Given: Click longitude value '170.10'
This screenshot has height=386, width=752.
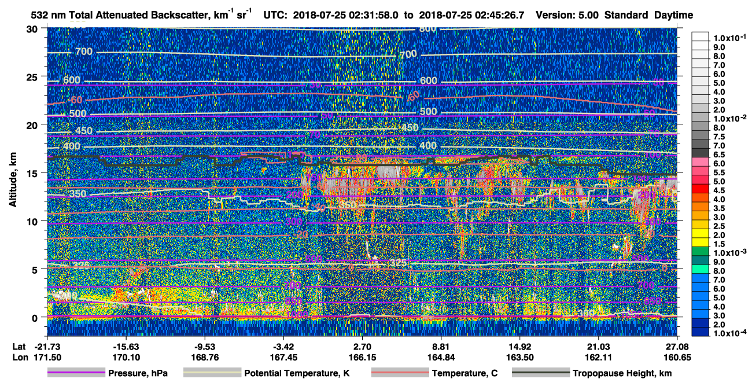Looking at the screenshot, I should [126, 357].
